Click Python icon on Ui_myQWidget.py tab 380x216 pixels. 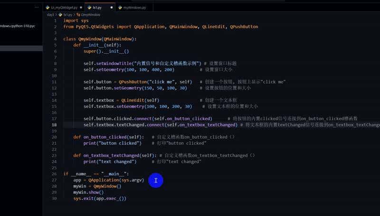[47, 8]
